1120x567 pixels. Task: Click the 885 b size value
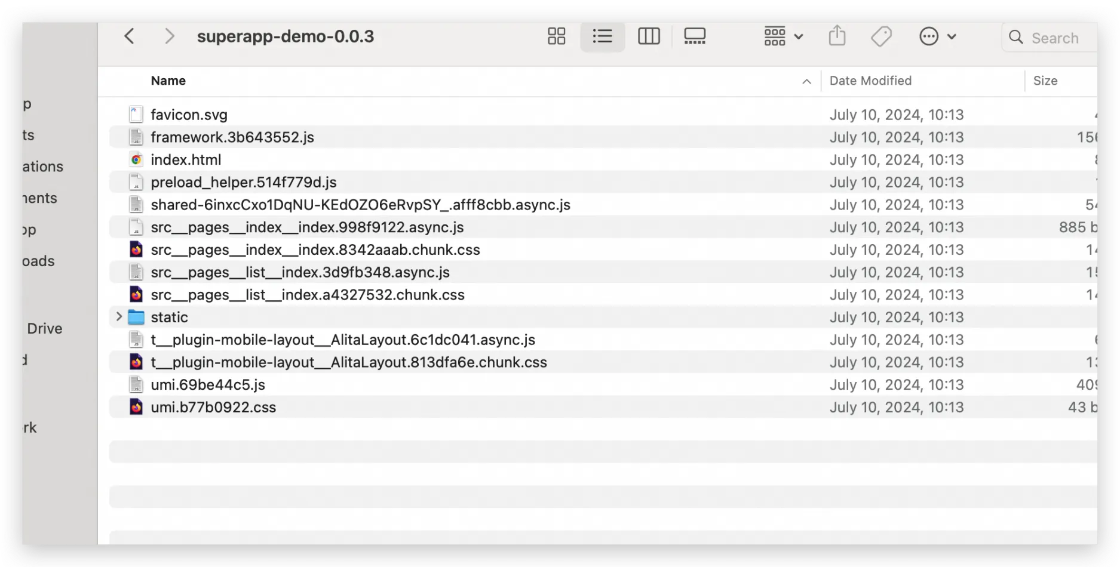tap(1078, 227)
